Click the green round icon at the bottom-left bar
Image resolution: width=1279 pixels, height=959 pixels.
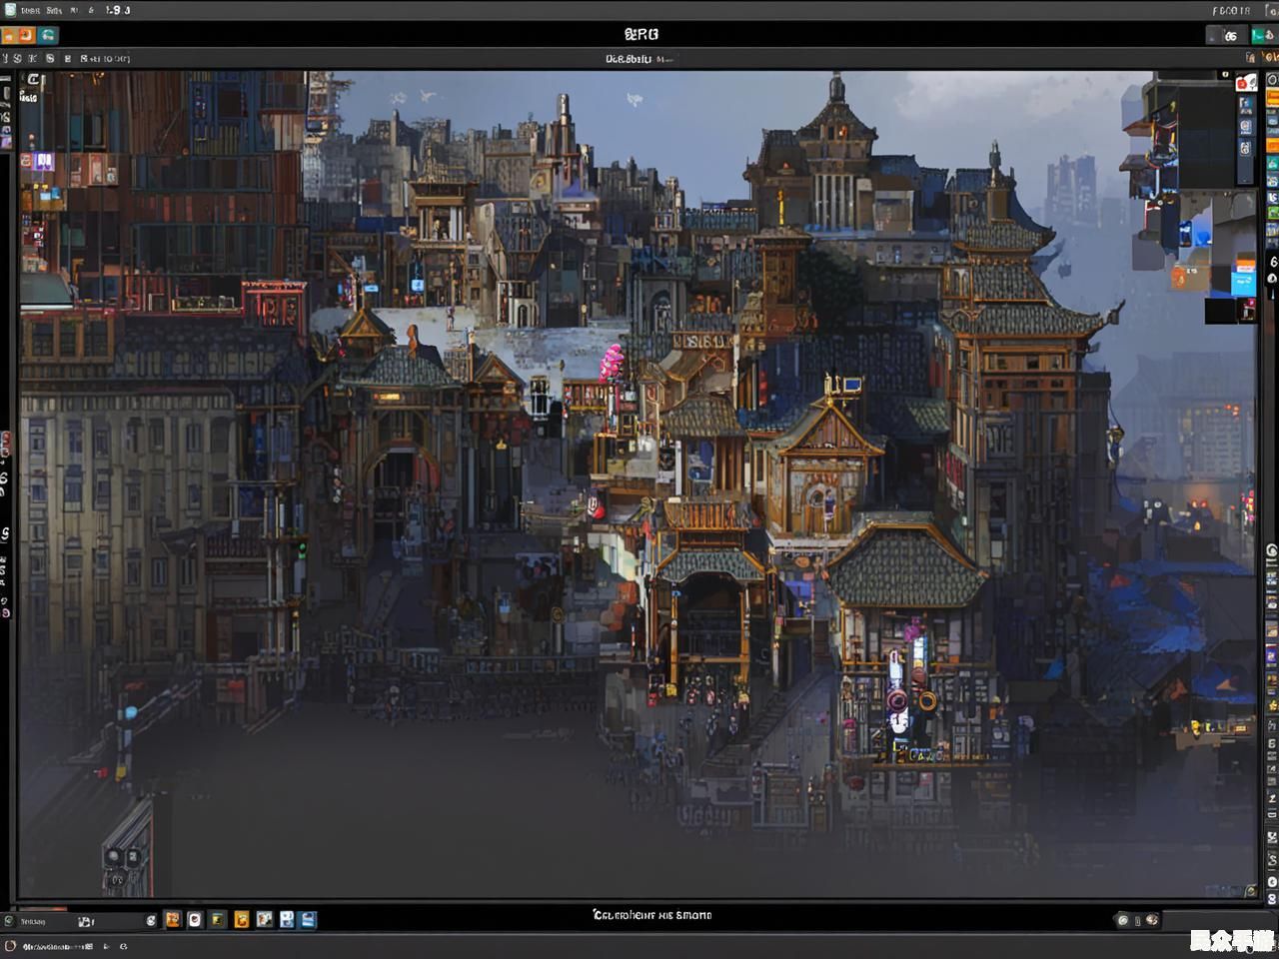(x=10, y=920)
